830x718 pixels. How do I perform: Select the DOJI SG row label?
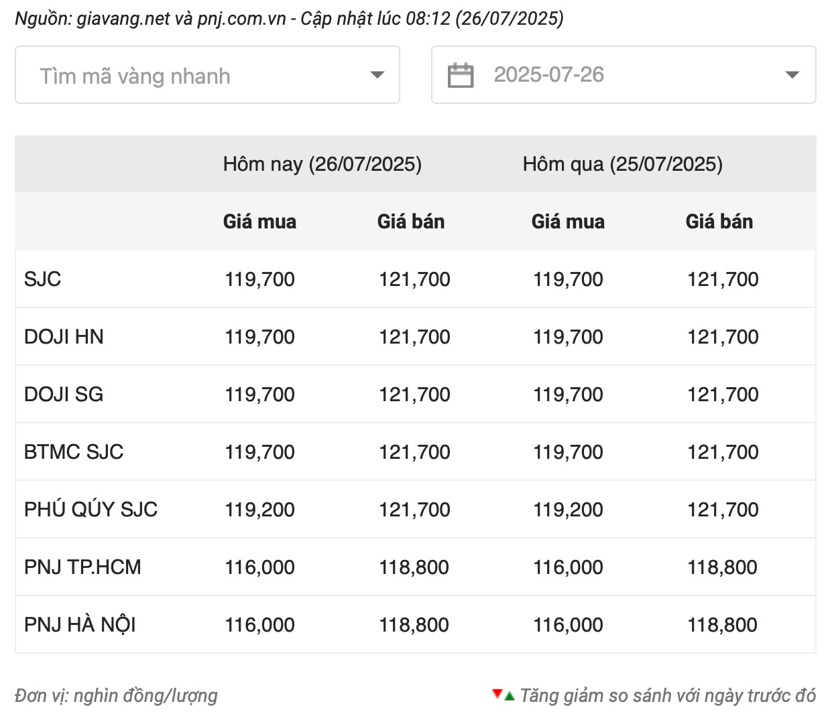[64, 394]
